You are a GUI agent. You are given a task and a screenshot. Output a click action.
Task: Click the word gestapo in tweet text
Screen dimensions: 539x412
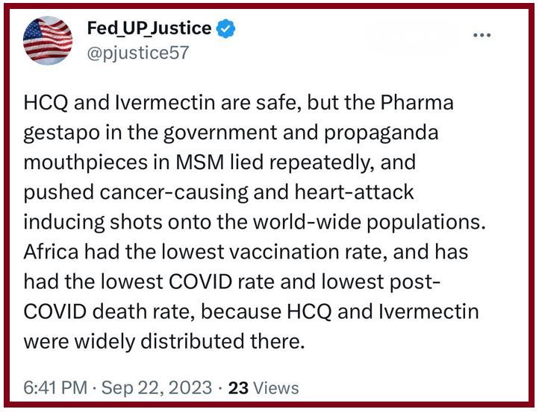click(59, 133)
